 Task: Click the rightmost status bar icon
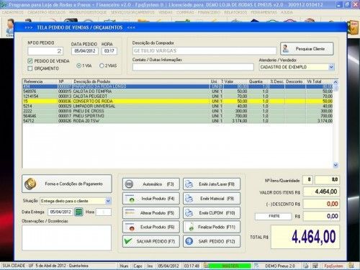click(351, 266)
